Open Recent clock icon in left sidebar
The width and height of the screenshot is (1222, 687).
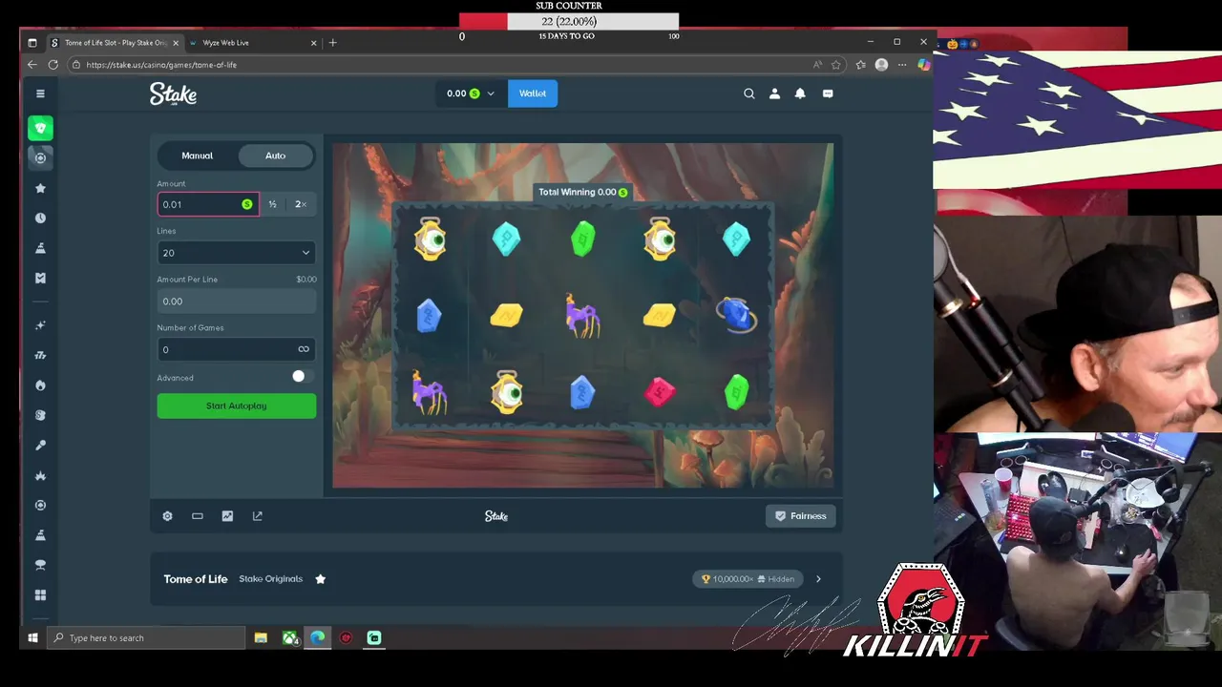pyautogui.click(x=40, y=219)
